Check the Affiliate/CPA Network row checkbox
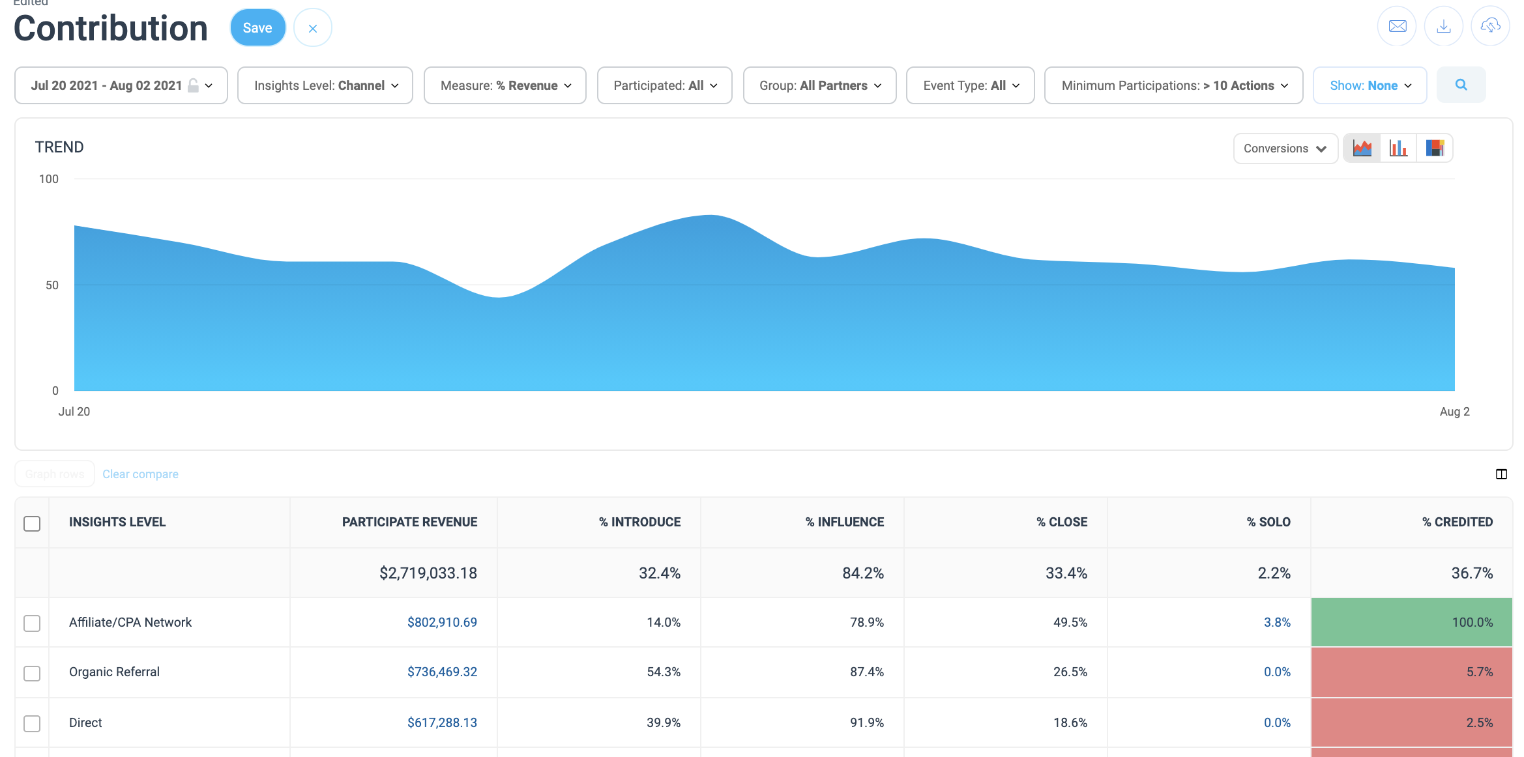 pos(32,623)
